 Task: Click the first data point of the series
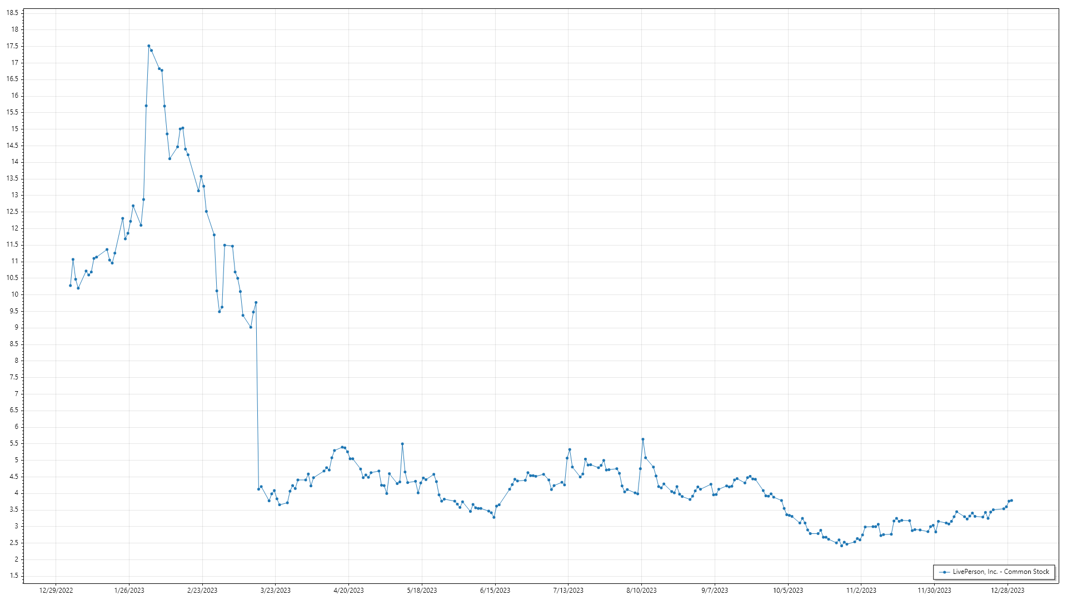[70, 286]
